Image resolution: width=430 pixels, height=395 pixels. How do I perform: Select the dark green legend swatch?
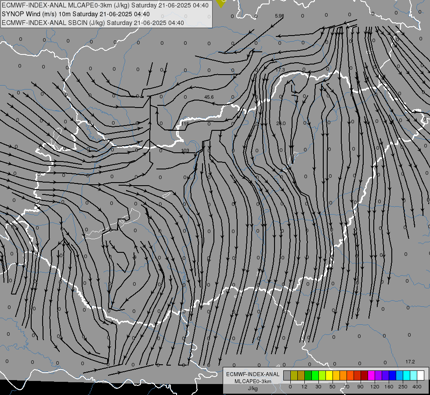point(308,375)
